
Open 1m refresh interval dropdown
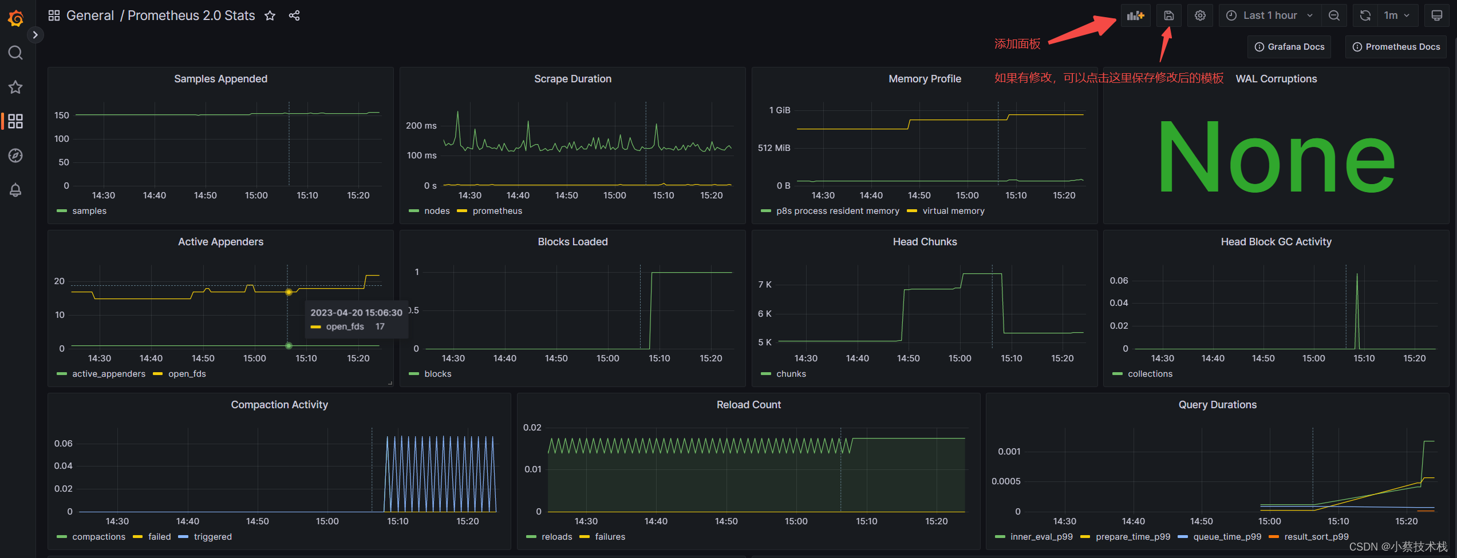click(x=1397, y=15)
